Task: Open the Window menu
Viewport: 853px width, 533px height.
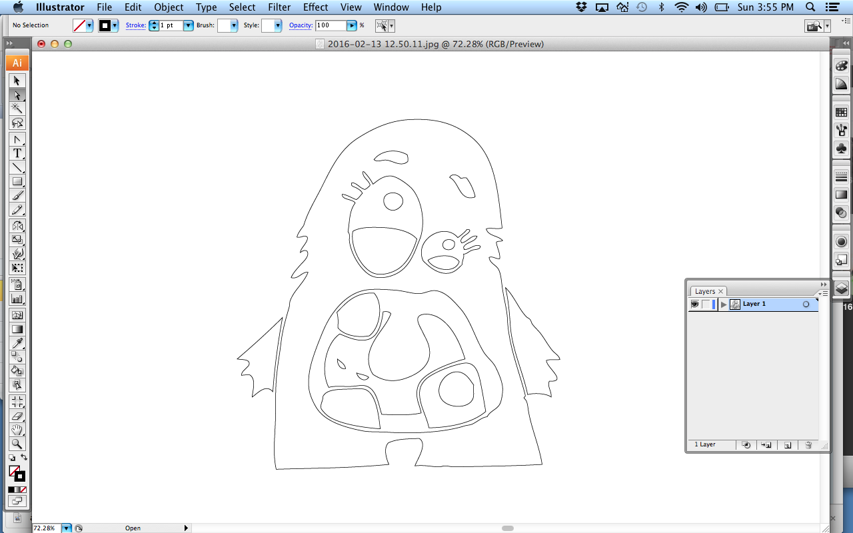Action: tap(391, 7)
